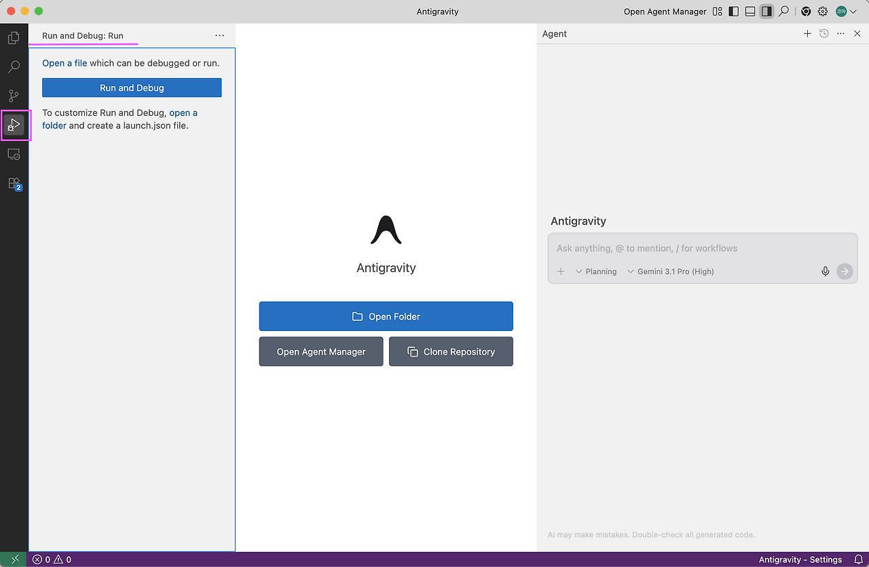
Task: Add context with plus icon in chat input
Action: pyautogui.click(x=561, y=271)
